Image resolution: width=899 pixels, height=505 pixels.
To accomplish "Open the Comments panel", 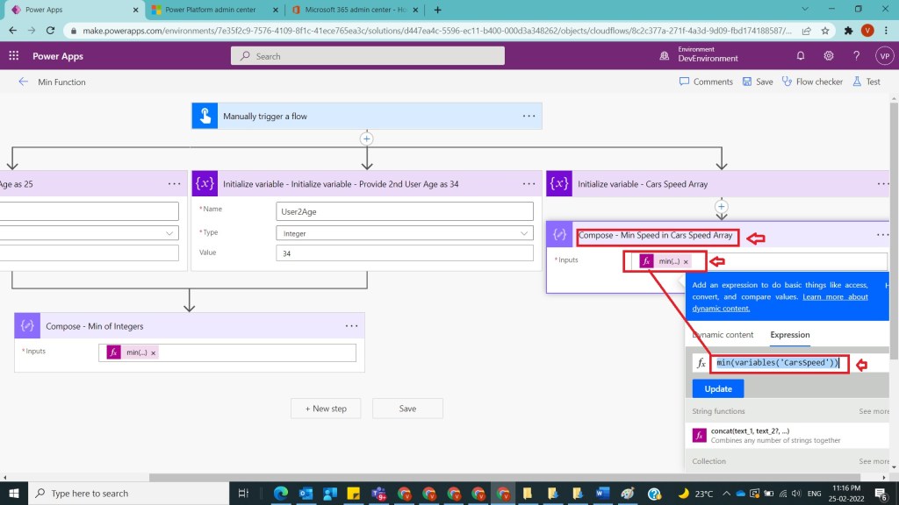I will [706, 82].
